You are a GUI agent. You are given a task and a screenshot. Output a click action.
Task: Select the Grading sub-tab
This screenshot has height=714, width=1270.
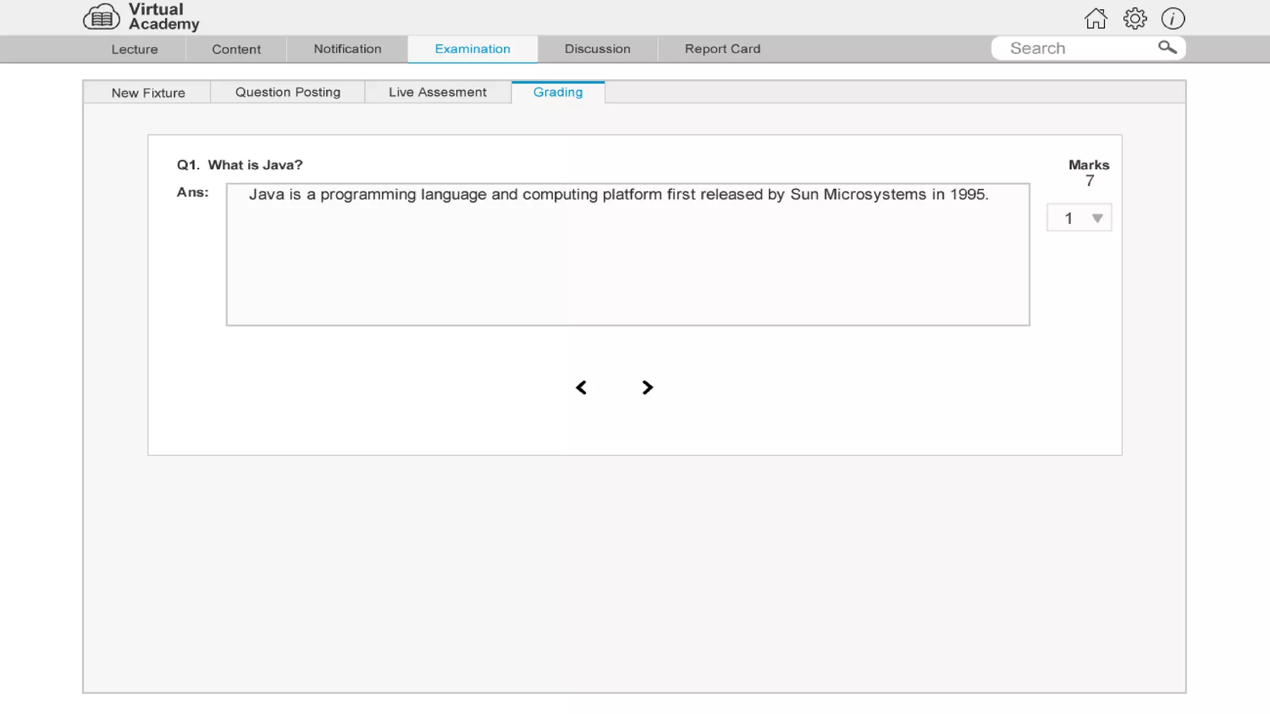[558, 92]
